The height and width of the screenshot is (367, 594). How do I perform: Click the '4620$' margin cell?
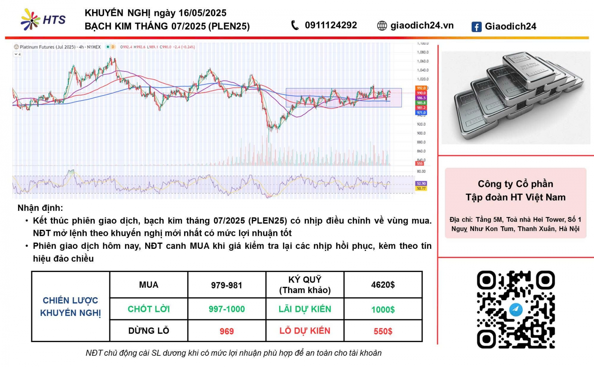[383, 285]
